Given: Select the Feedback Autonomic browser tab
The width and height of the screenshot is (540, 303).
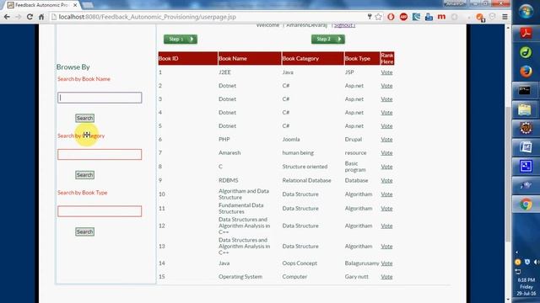Looking at the screenshot, I should click(x=41, y=5).
